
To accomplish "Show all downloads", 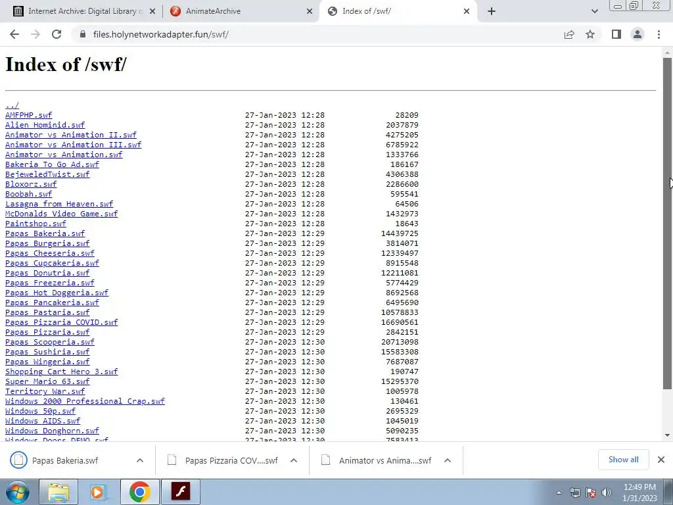I will tap(623, 460).
